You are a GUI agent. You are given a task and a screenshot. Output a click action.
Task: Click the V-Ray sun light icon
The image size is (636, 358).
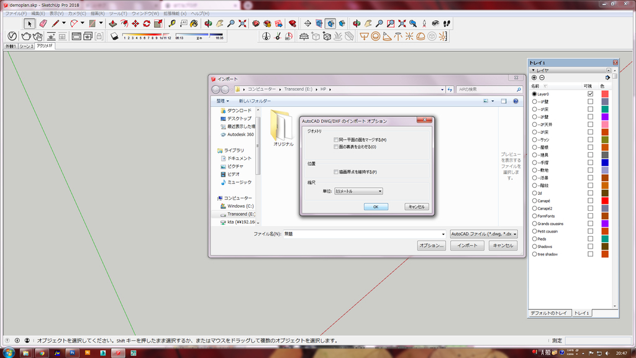(x=409, y=37)
